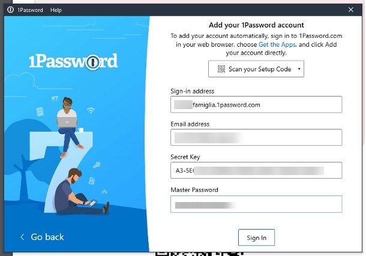
Task: Click the laptop held by the seated woman
Action: coord(67,122)
